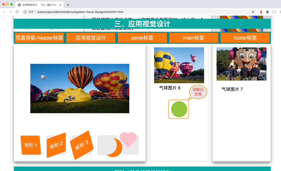Click the orange 矩形 1 box
Viewport: 281px width, 171px height.
(31, 145)
